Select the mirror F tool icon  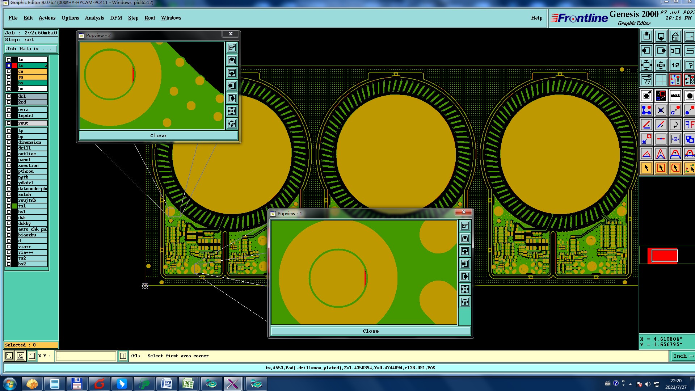click(689, 125)
